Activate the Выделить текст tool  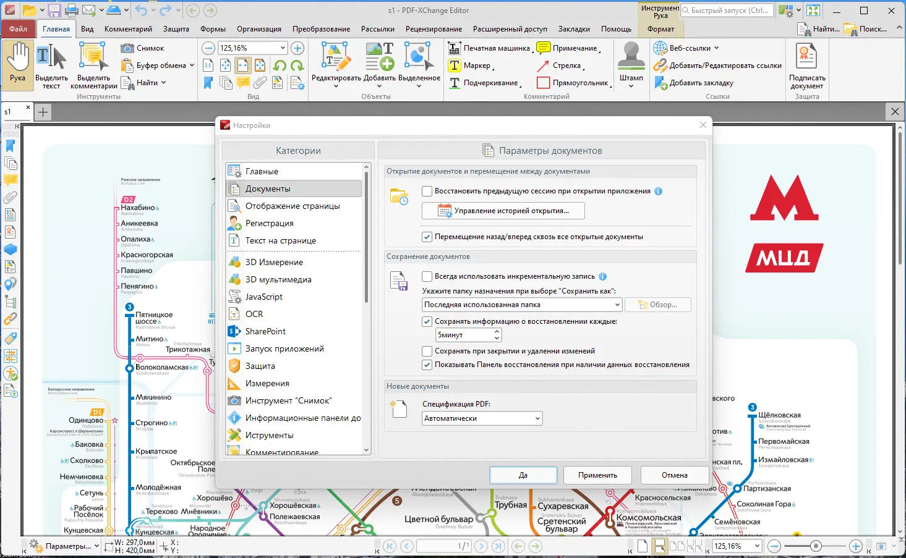click(x=51, y=65)
